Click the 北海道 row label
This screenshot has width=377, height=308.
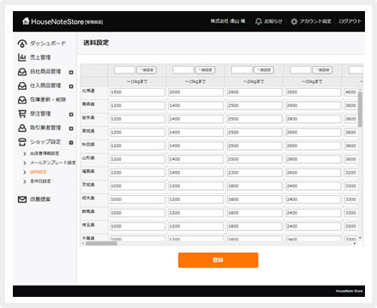point(88,91)
